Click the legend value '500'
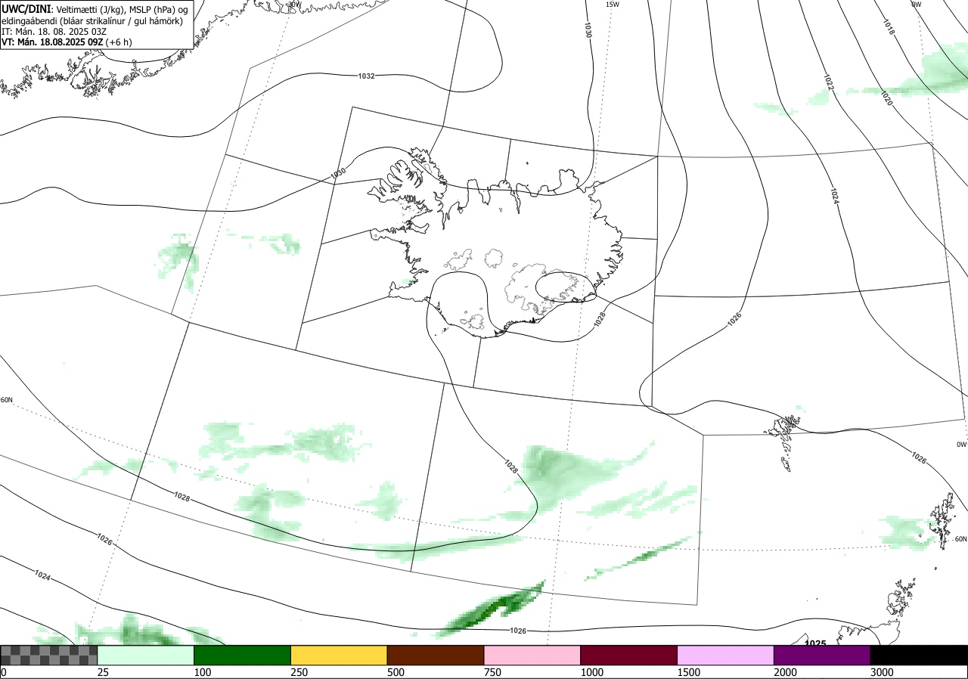The image size is (968, 679). point(396,672)
